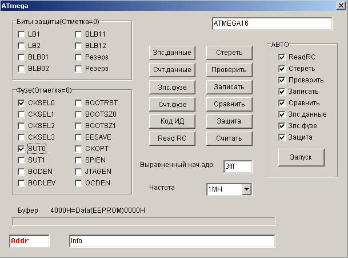Click the Записать (write) button
The height and width of the screenshot is (258, 348).
229,87
